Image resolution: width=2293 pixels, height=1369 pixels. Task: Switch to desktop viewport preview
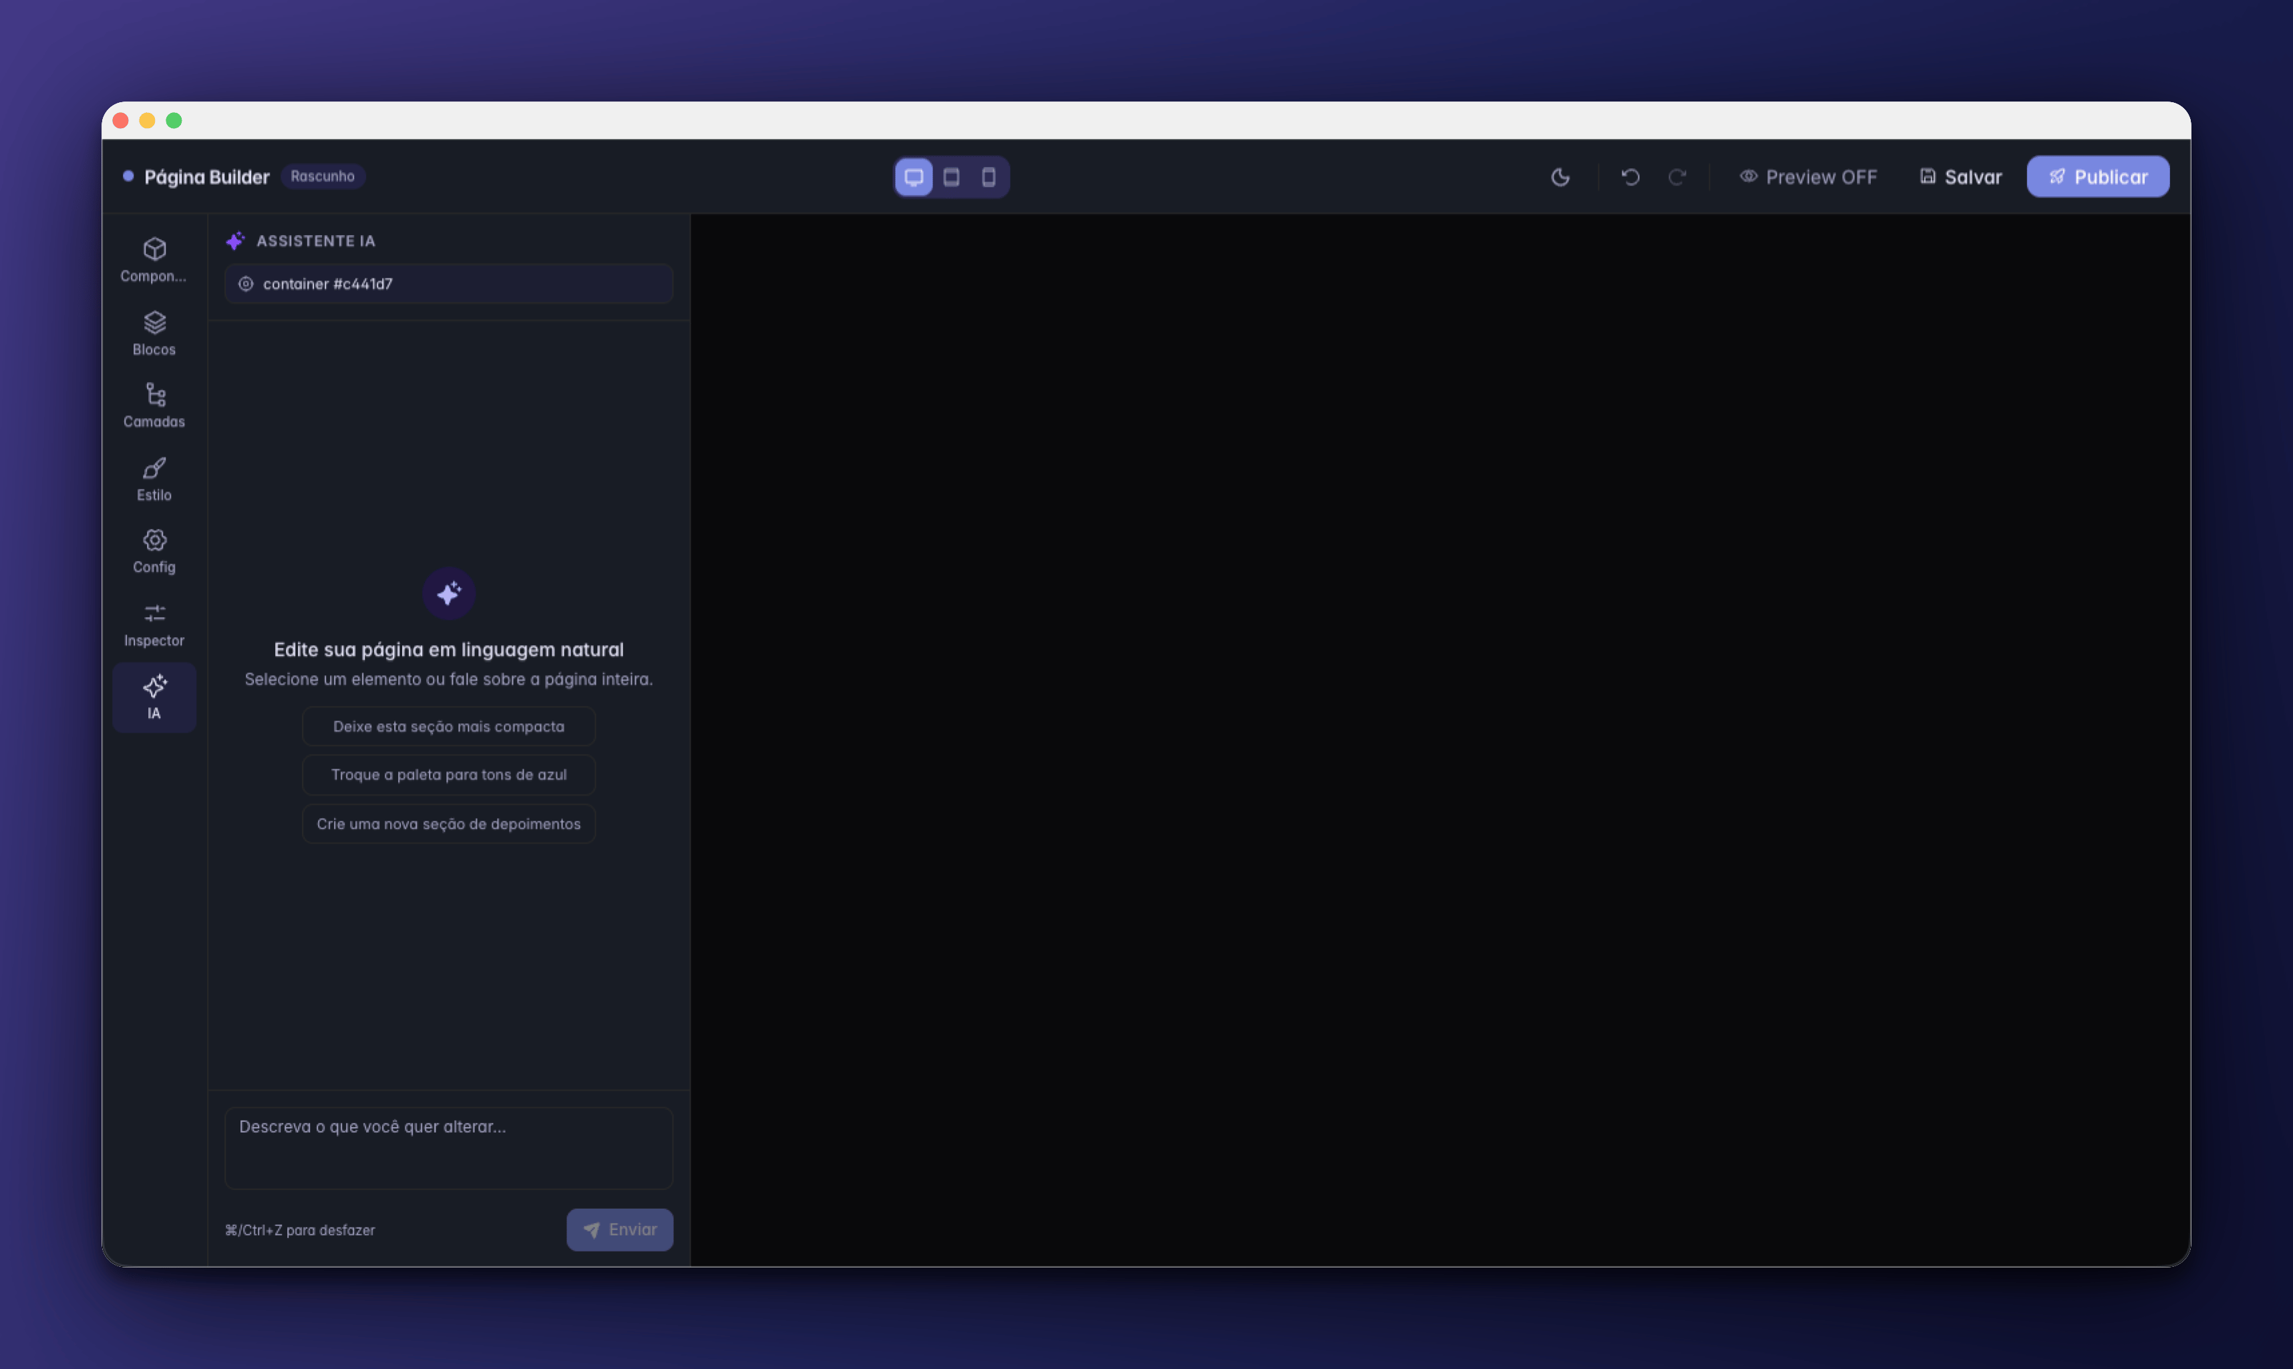(914, 177)
